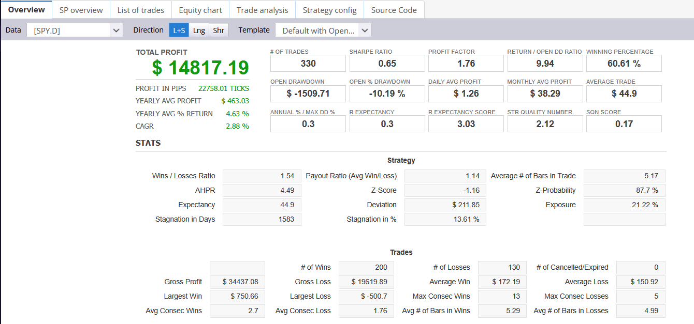Open the Strategy config tab
Image resolution: width=694 pixels, height=324 pixels.
point(329,10)
